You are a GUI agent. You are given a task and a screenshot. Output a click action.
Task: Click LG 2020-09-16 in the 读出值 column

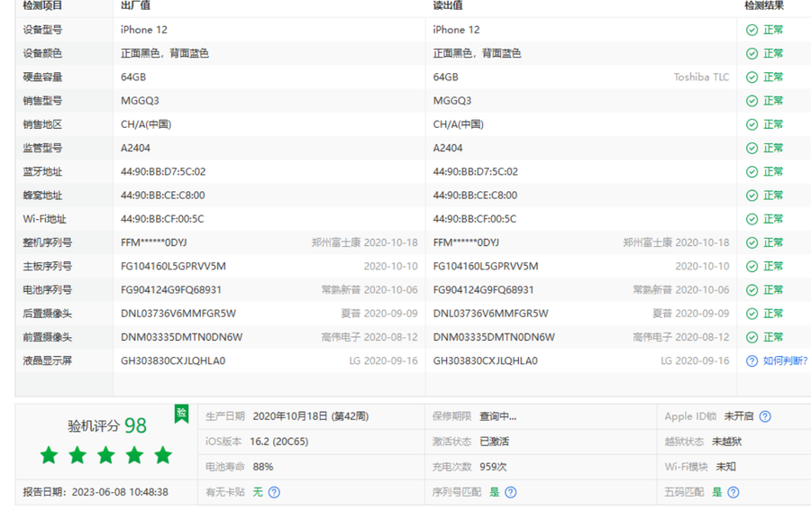[695, 360]
